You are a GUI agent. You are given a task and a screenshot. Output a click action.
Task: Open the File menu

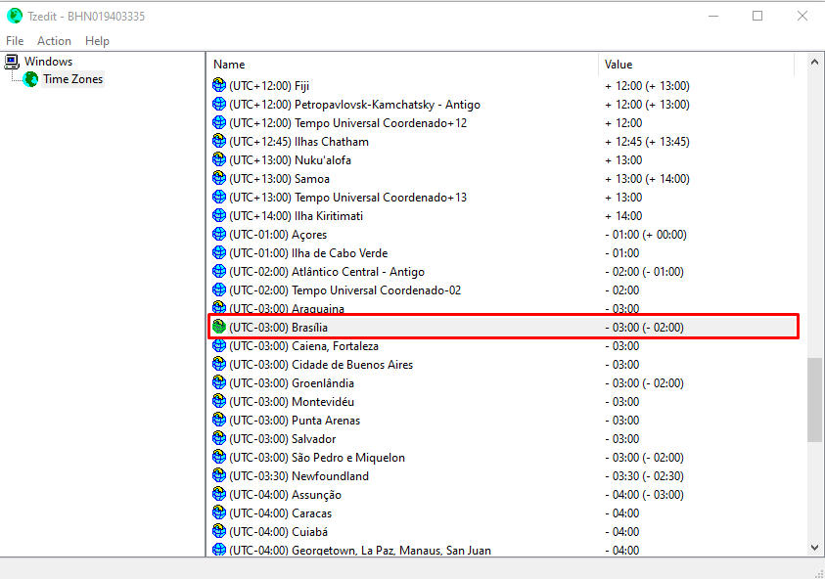coord(15,41)
